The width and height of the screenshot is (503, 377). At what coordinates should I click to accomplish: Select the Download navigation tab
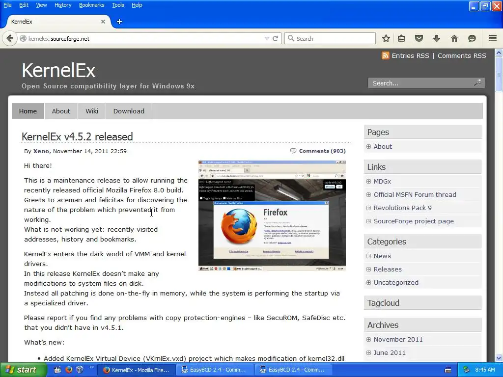point(129,111)
